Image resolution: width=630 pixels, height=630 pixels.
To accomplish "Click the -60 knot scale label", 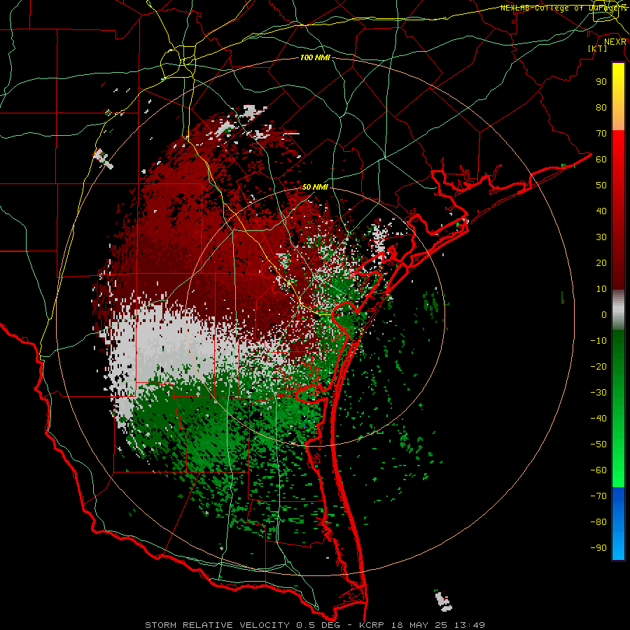I will pos(598,470).
